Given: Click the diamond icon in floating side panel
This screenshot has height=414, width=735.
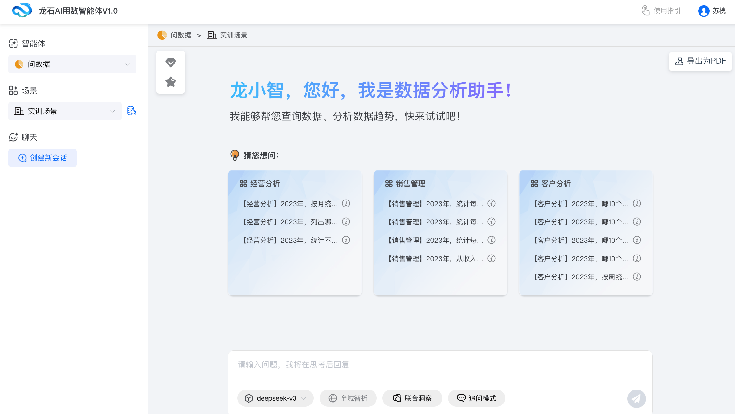Looking at the screenshot, I should [170, 62].
